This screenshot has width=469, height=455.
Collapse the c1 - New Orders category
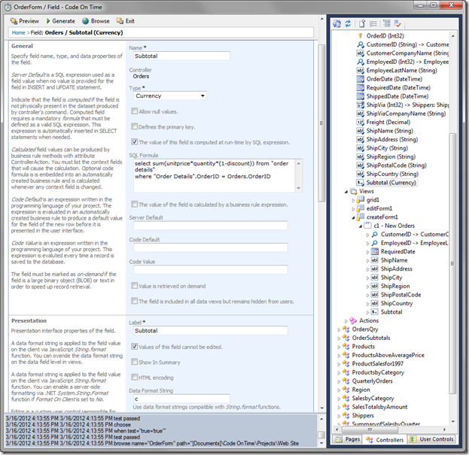click(361, 226)
